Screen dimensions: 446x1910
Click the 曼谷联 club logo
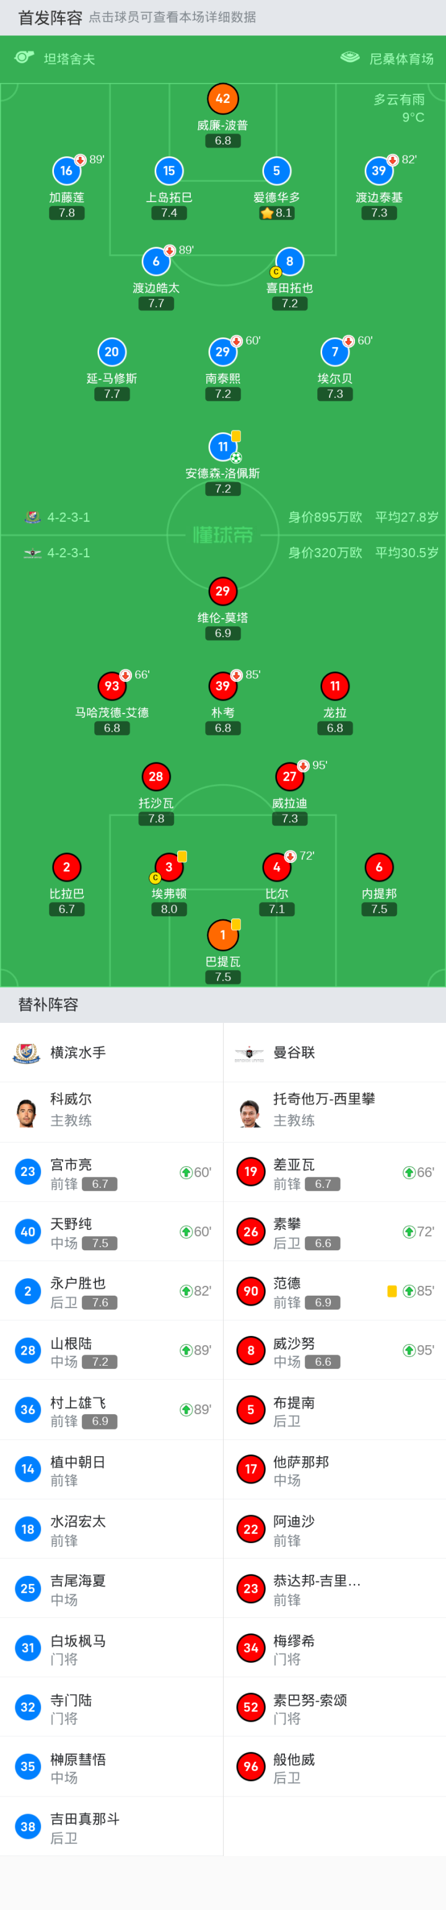pos(250,1052)
